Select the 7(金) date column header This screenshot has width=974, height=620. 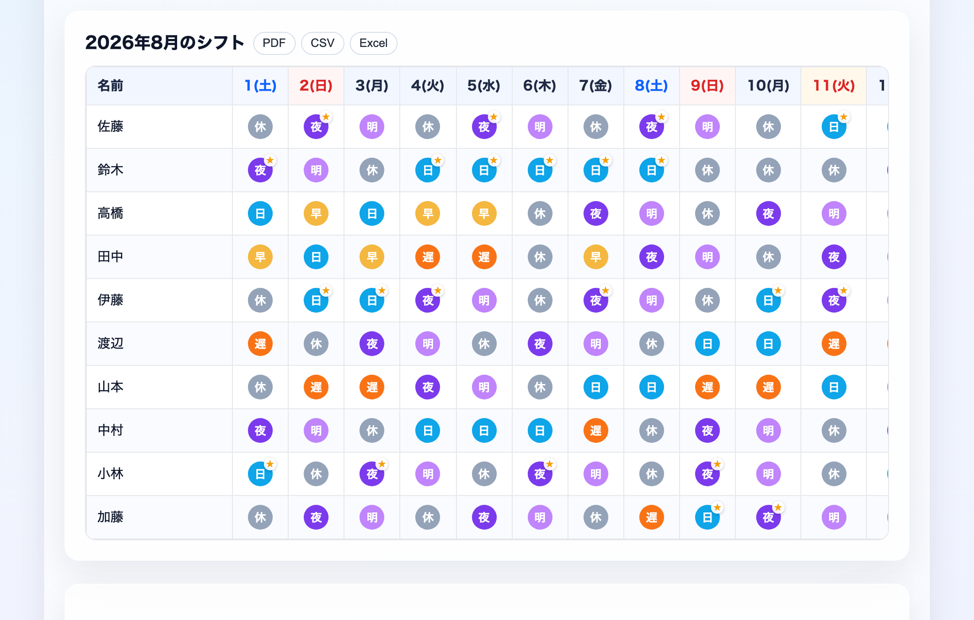pos(595,85)
